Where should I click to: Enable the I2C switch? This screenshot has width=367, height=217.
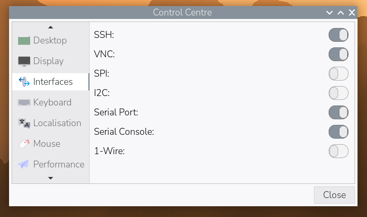click(x=338, y=93)
